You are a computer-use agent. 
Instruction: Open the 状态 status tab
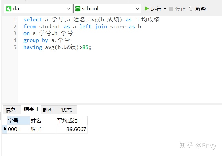(68, 110)
